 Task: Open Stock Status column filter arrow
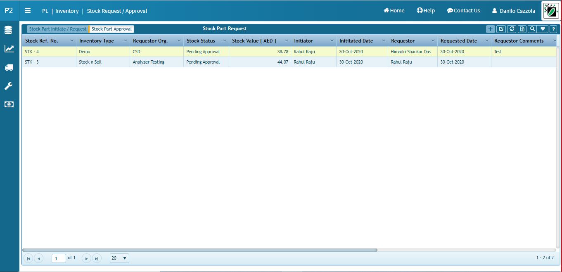tap(225, 40)
